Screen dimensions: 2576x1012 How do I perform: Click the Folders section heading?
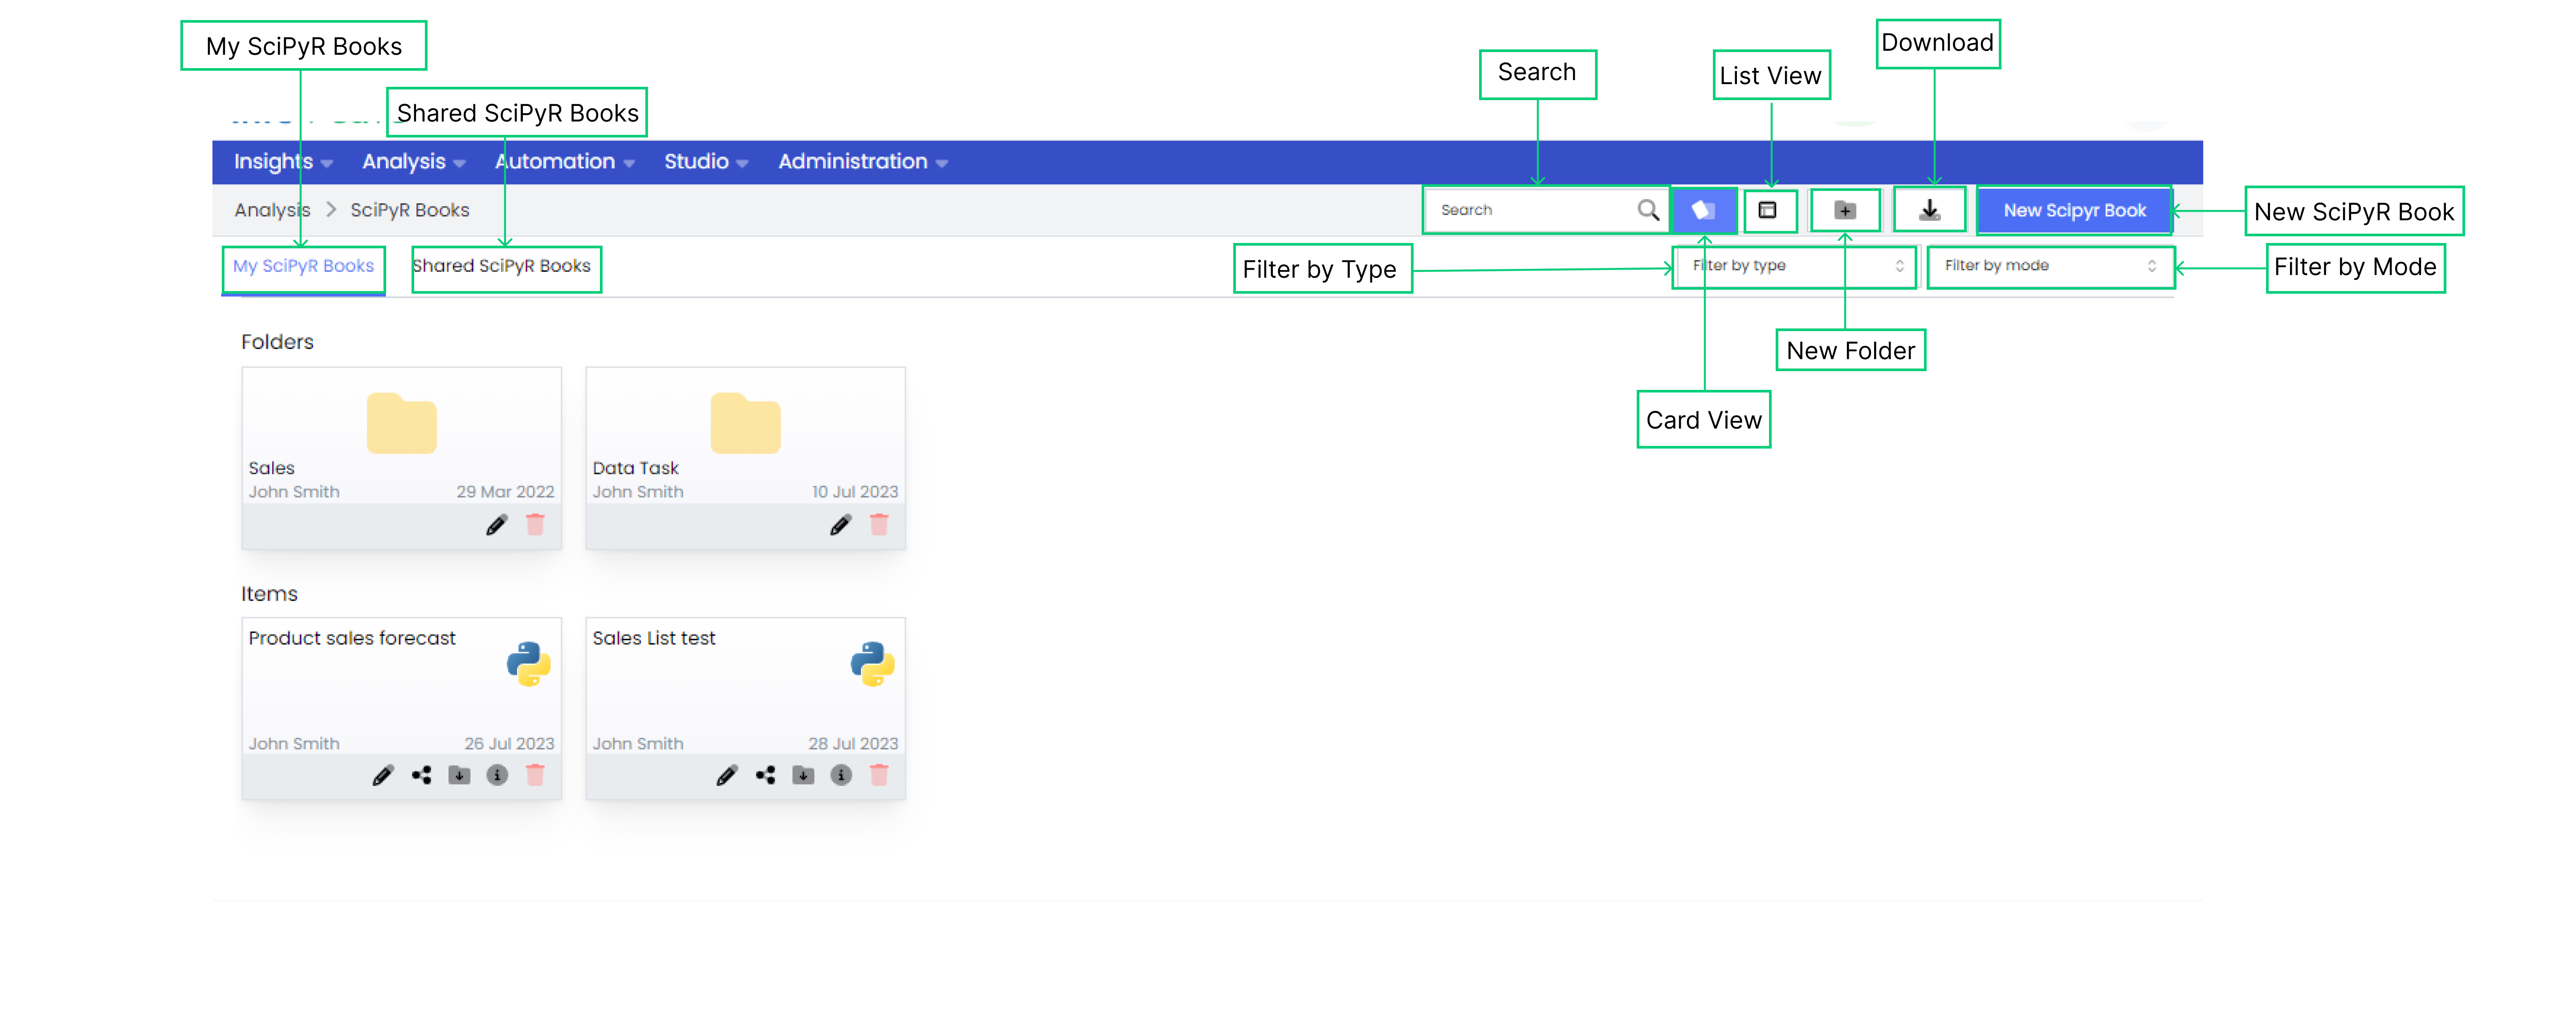point(277,342)
